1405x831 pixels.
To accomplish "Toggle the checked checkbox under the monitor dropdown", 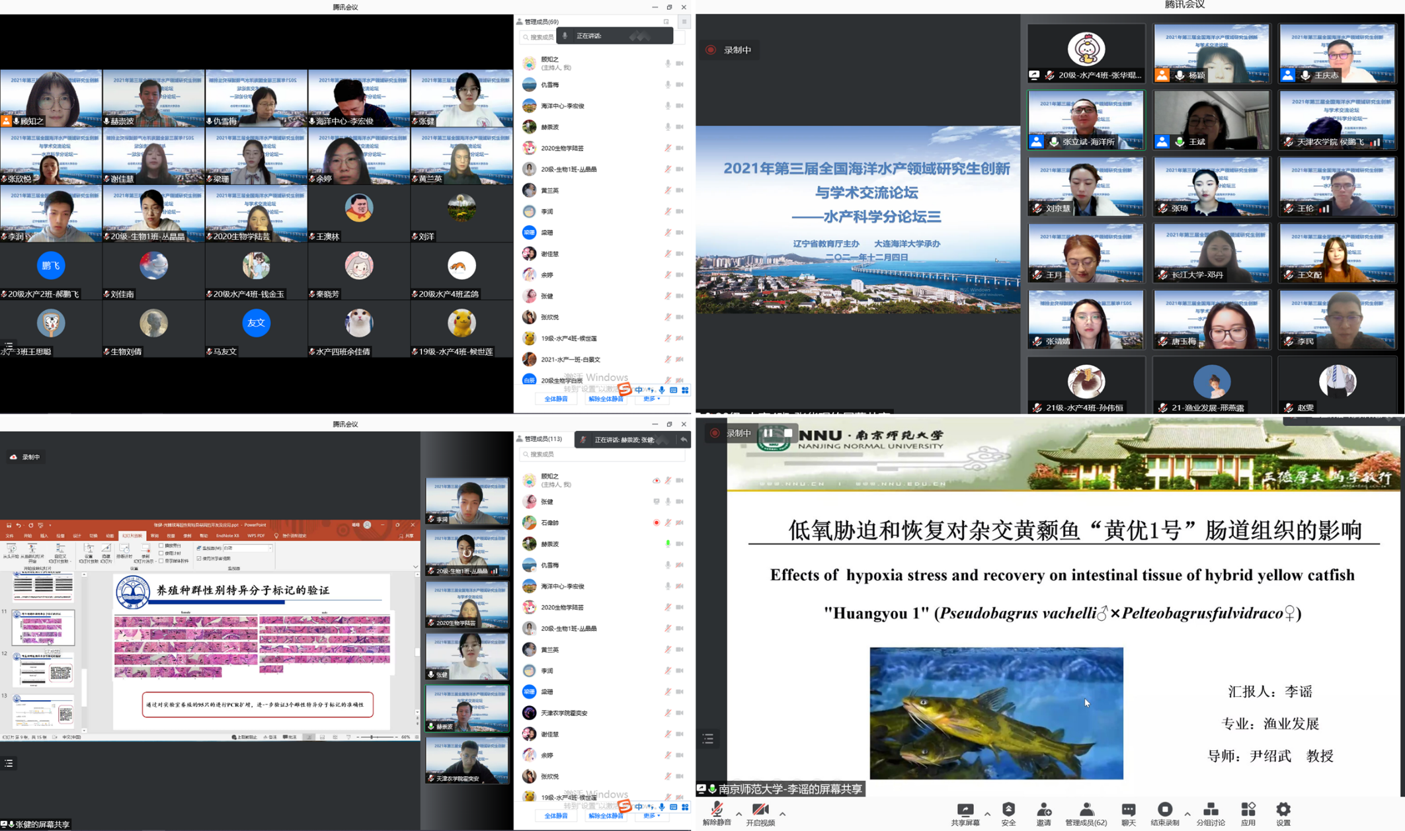I will pos(199,559).
